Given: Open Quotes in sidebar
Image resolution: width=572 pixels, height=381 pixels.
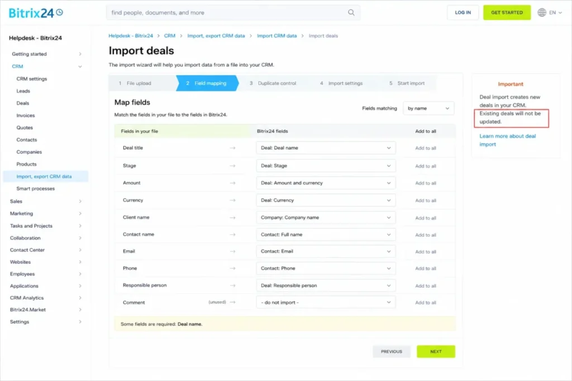Looking at the screenshot, I should click(x=25, y=128).
